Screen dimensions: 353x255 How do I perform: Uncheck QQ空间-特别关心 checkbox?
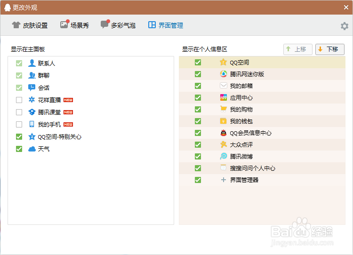pos(19,136)
